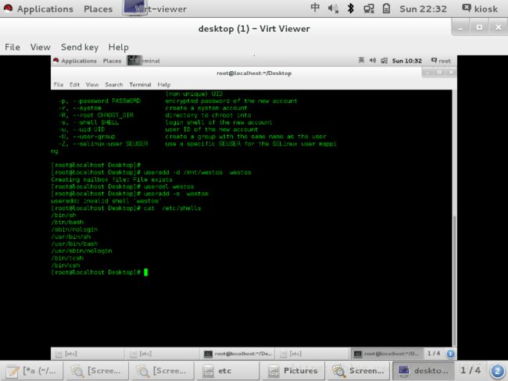Open the Virt Viewer View menu
Viewport: 508px width, 381px height.
pyautogui.click(x=40, y=48)
